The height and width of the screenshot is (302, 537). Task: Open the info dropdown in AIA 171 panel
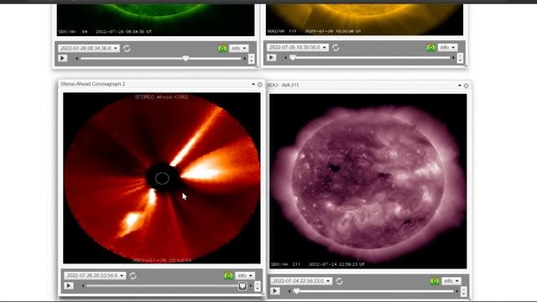click(x=447, y=47)
